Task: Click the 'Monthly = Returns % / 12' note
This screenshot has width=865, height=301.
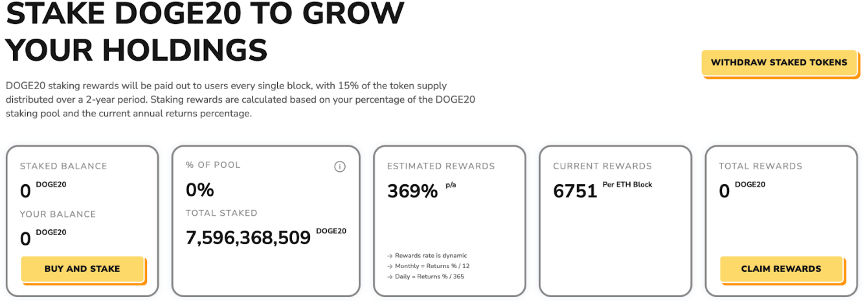Action: click(x=429, y=266)
